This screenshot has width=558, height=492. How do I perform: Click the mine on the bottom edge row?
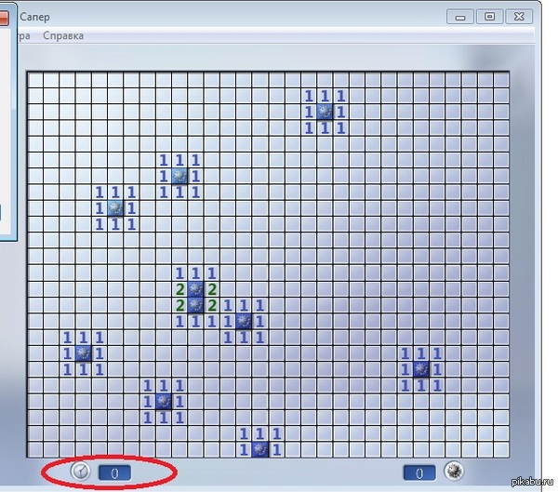click(259, 449)
